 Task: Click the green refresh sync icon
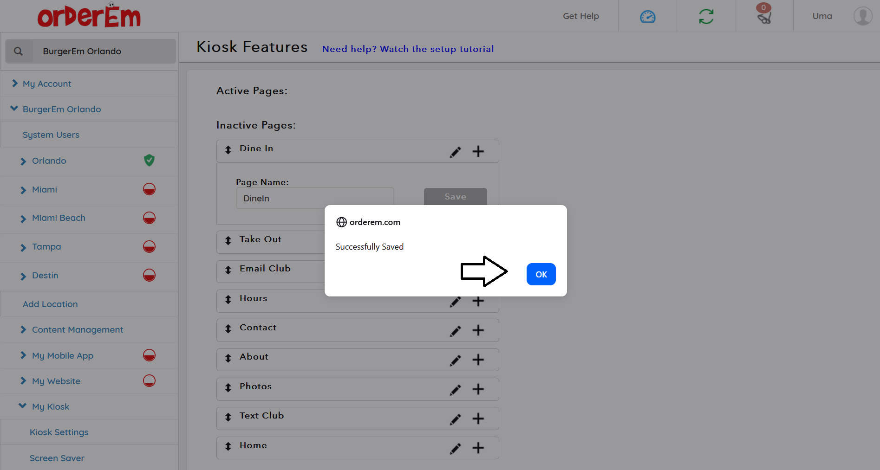(706, 17)
